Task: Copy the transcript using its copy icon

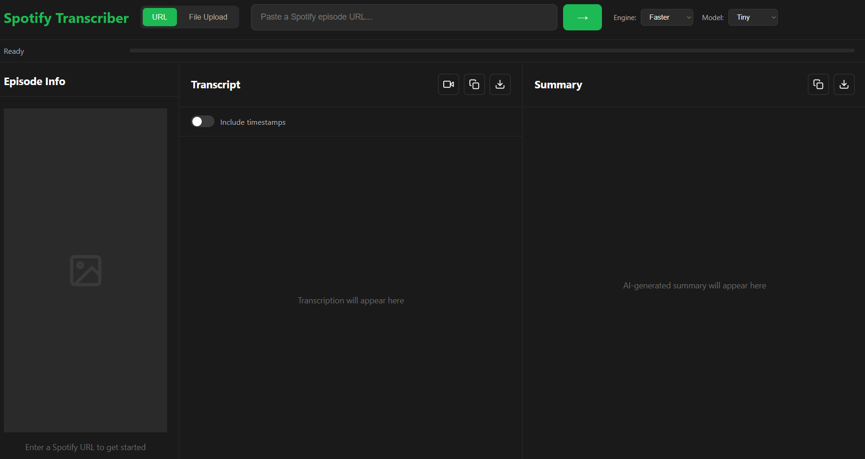Action: 474,84
